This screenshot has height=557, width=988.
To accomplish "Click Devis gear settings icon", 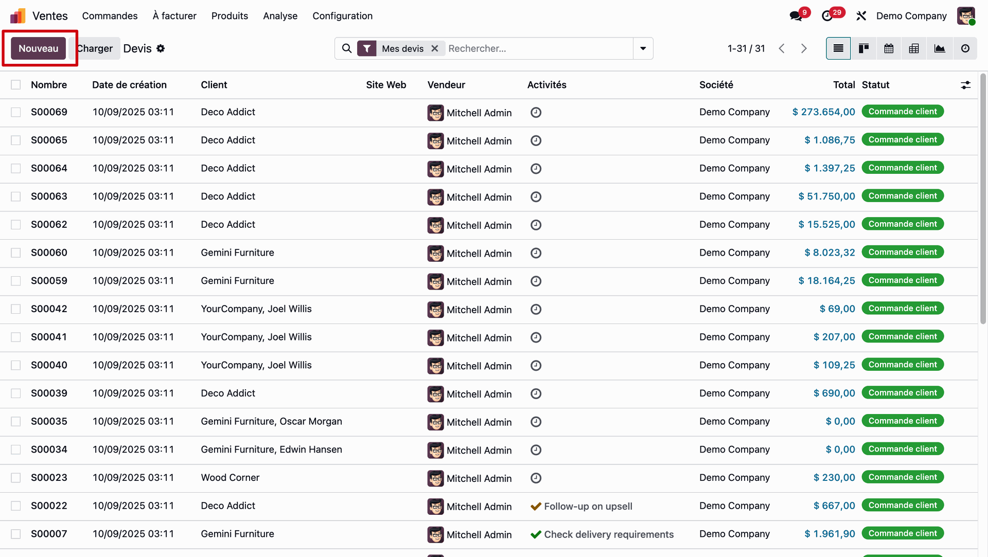I will (161, 48).
